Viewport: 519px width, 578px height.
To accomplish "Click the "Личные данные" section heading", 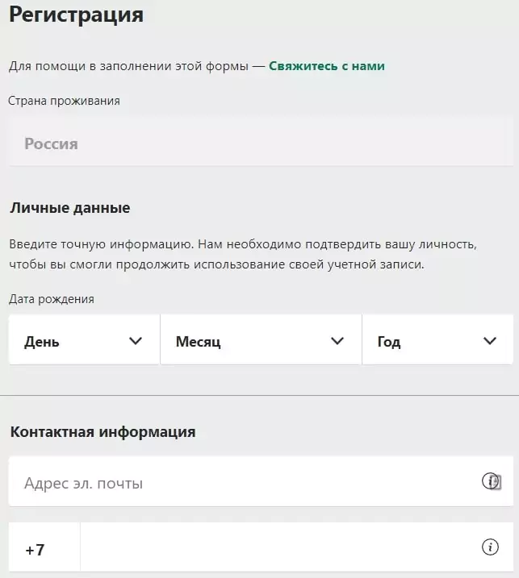I will [x=70, y=208].
